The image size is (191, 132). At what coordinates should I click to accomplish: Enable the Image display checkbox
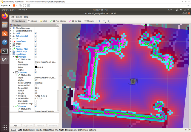point(36,44)
